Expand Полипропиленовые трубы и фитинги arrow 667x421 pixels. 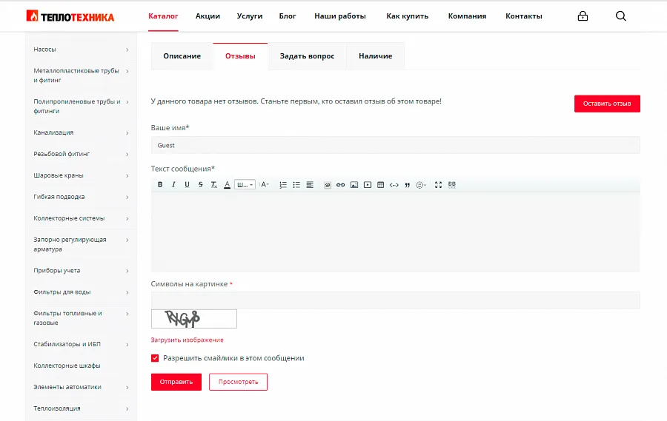click(x=127, y=102)
